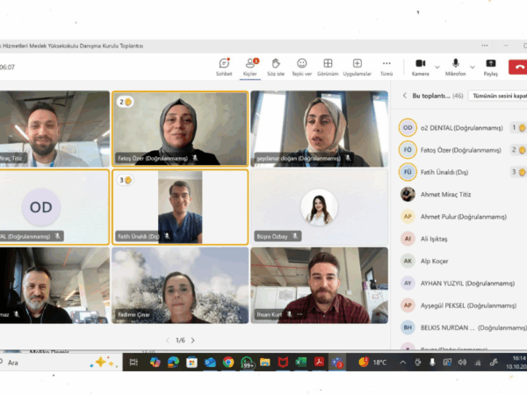
Task: Go to next page of video gallery
Action: (x=193, y=341)
